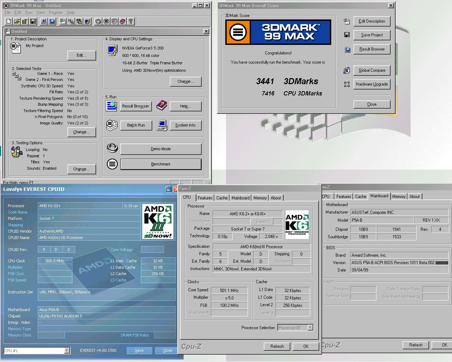Click the Demo Mode button
This screenshot has height=362, width=452.
tap(161, 149)
